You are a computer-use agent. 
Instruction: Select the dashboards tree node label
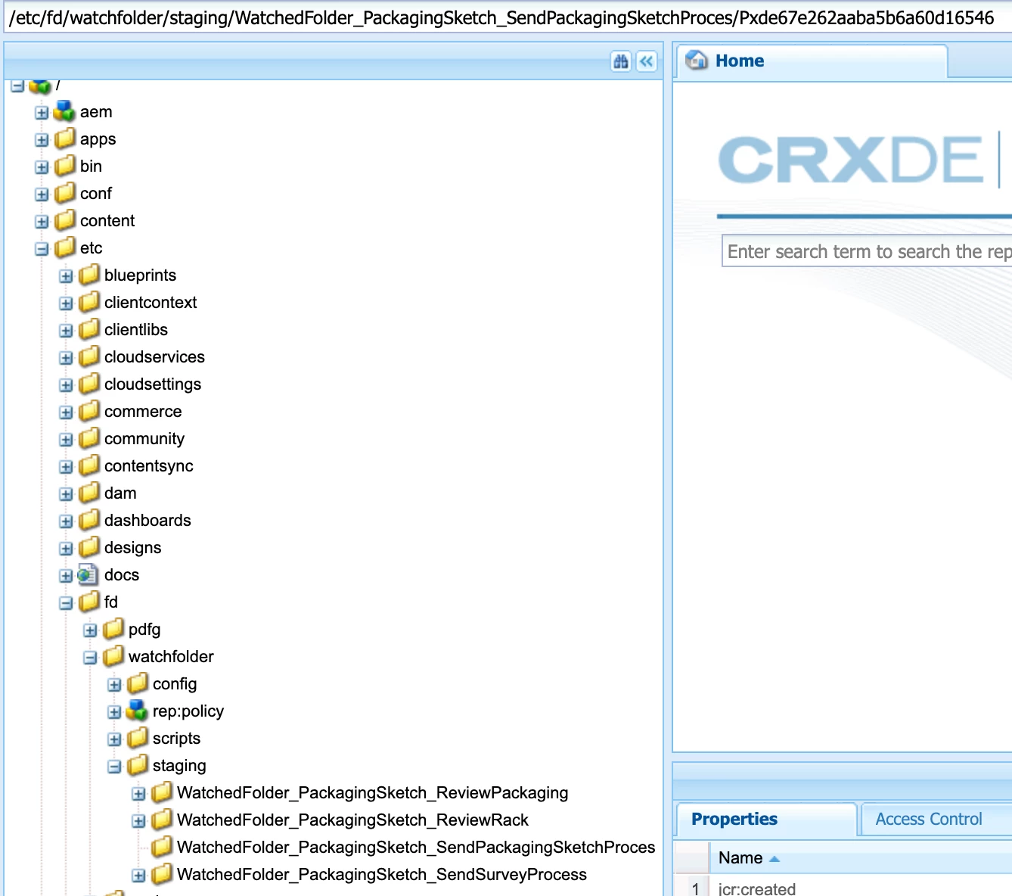[x=147, y=520]
